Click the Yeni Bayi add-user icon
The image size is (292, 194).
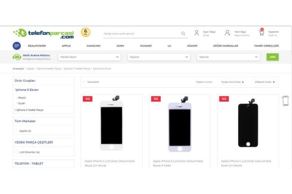point(227,33)
